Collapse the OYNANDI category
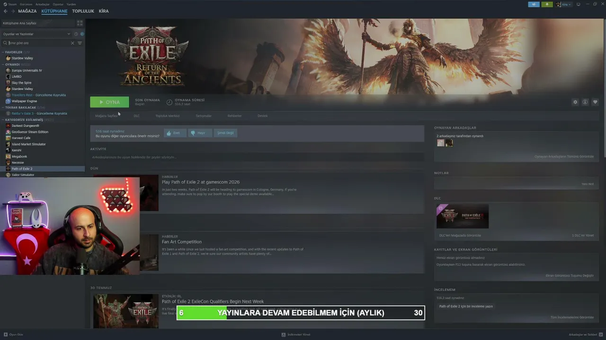This screenshot has height=340, width=606. click(x=3, y=64)
